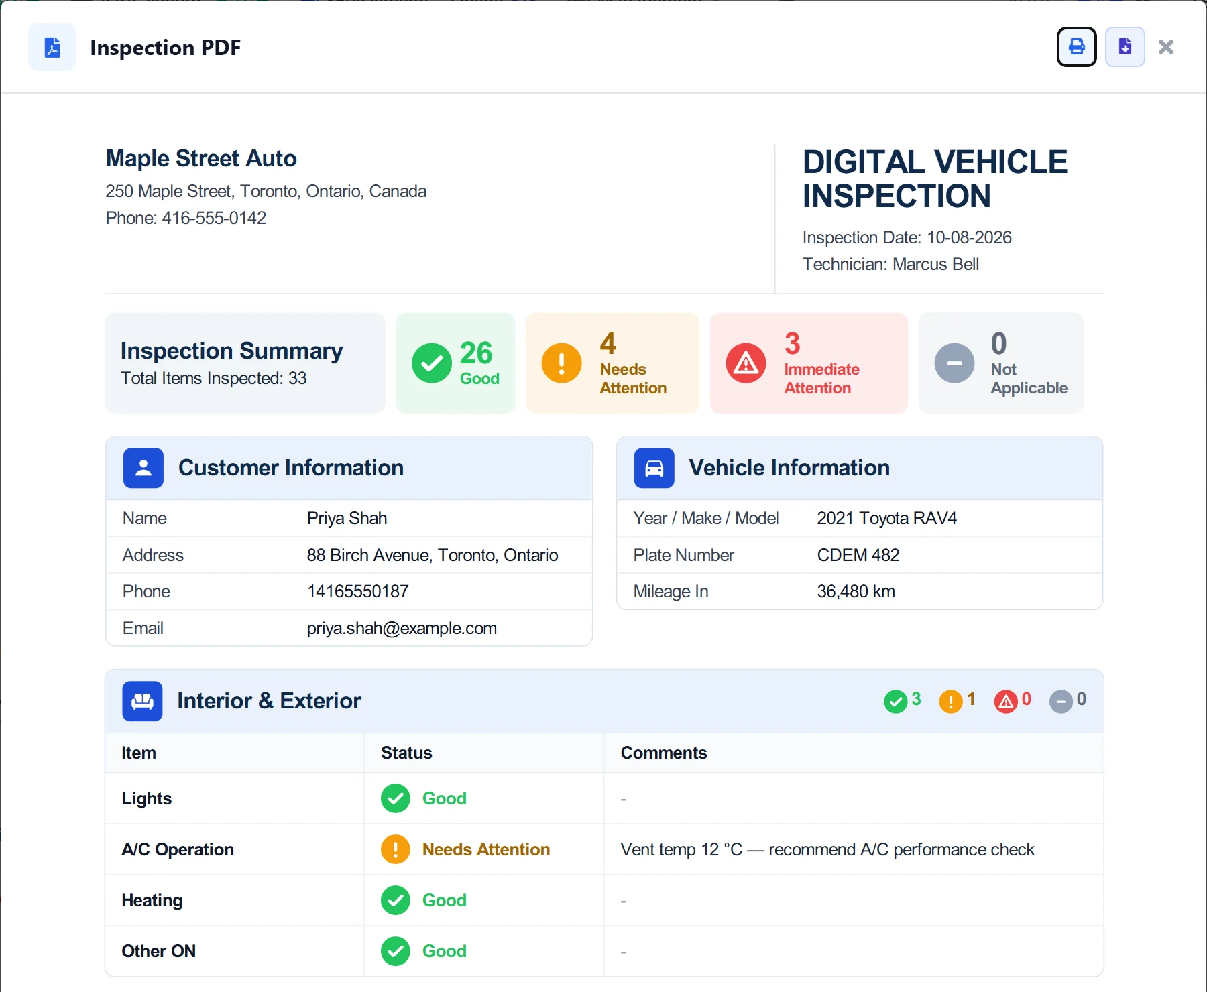This screenshot has width=1207, height=992.
Task: Click the Good status icon in Other ON row
Action: [396, 951]
